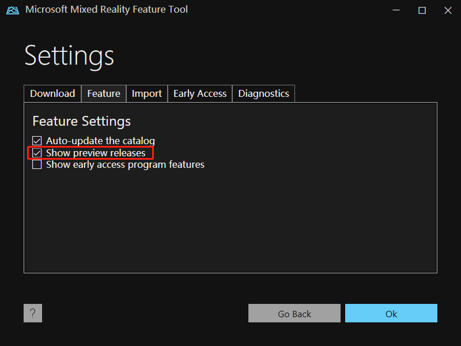Show the Diagnostics tab
Screen dimensions: 461x346
(263, 93)
